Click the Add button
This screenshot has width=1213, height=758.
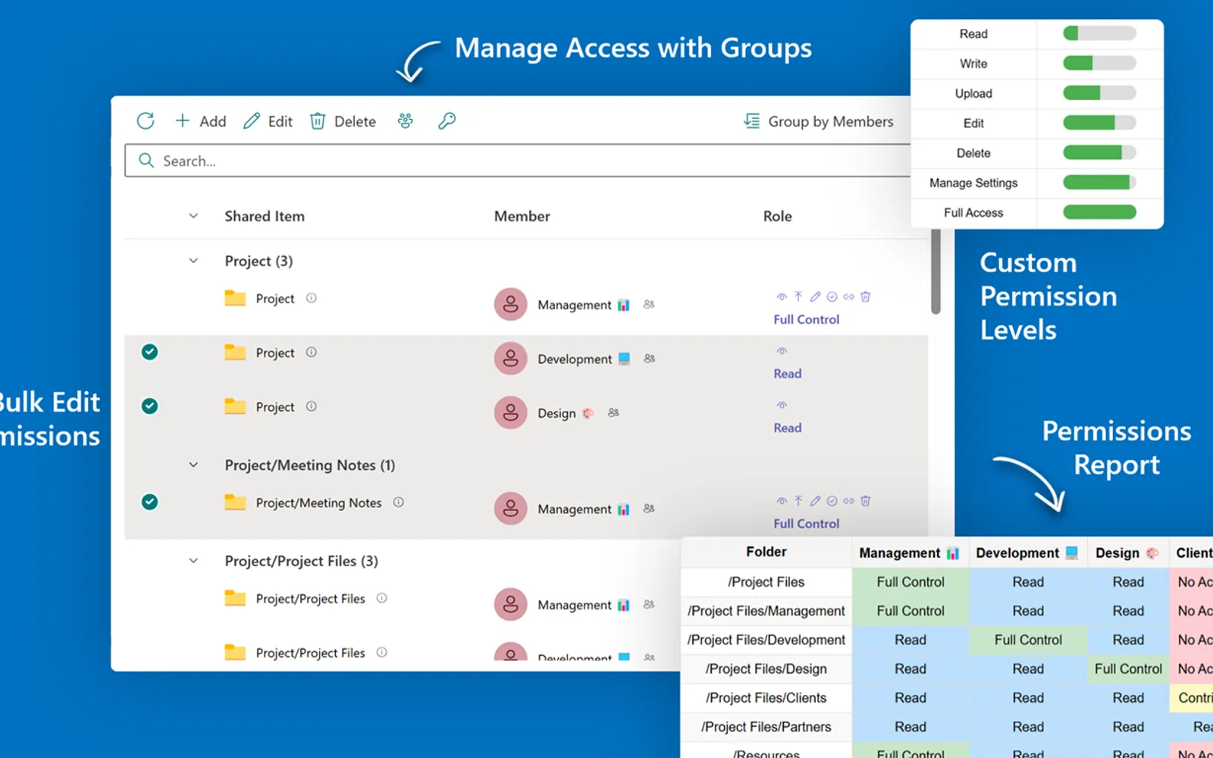pos(200,121)
